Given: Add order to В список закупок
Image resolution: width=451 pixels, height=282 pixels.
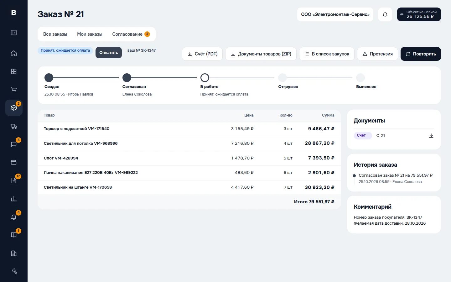Looking at the screenshot, I should click(x=327, y=54).
